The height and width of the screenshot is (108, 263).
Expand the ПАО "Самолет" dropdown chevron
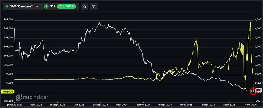coord(37,7)
